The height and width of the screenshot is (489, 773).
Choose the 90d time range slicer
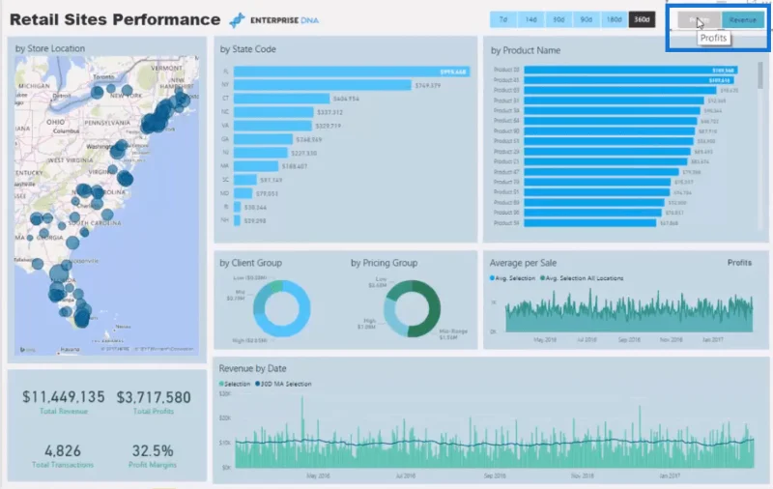point(586,19)
